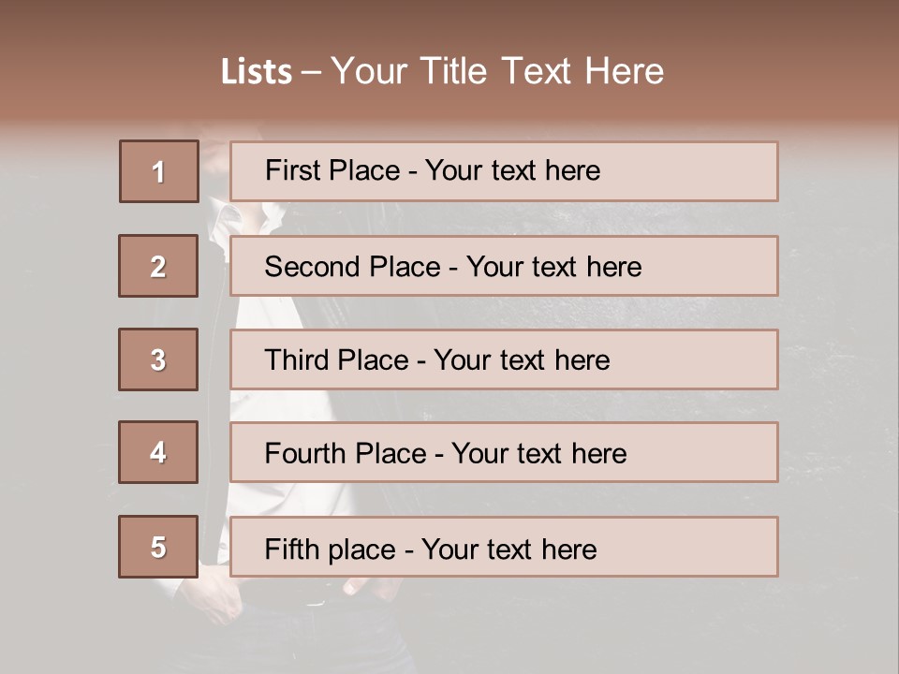Screen dimensions: 899x674
Task: Click the bold word Lists in title
Action: [x=256, y=72]
